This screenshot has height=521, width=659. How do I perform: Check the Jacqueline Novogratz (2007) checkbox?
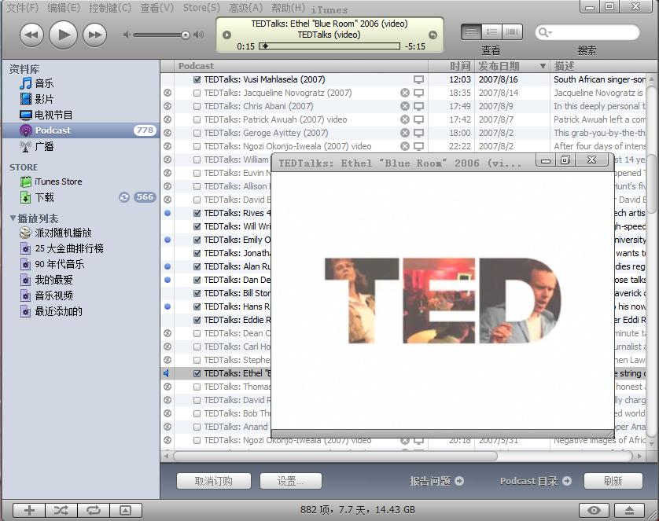tap(197, 93)
